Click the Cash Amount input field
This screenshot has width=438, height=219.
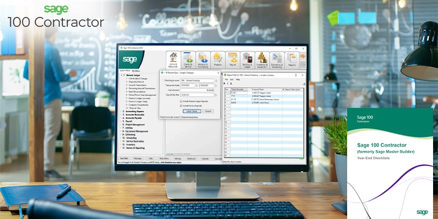197,90
